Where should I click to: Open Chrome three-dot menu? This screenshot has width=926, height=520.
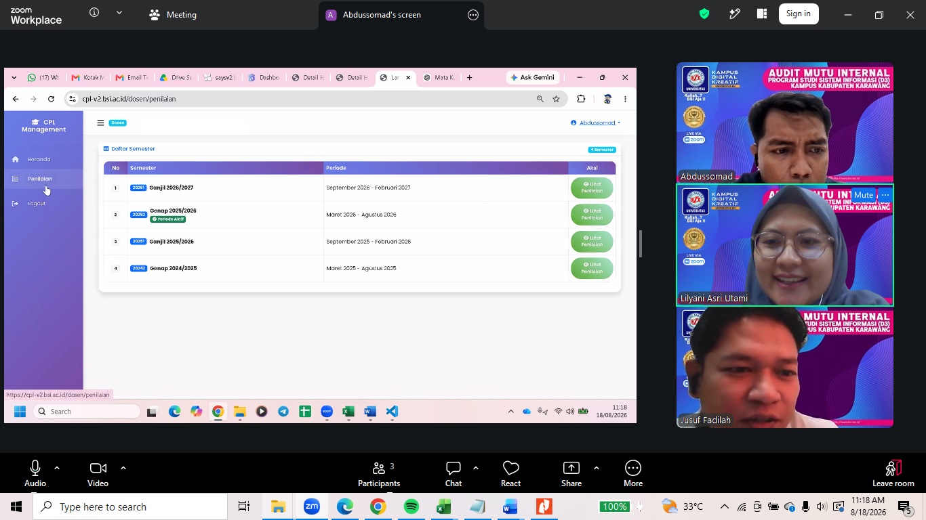tap(625, 99)
